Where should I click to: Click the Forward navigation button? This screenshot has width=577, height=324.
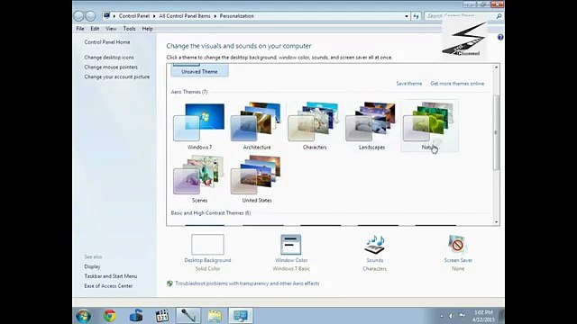[x=90, y=16]
